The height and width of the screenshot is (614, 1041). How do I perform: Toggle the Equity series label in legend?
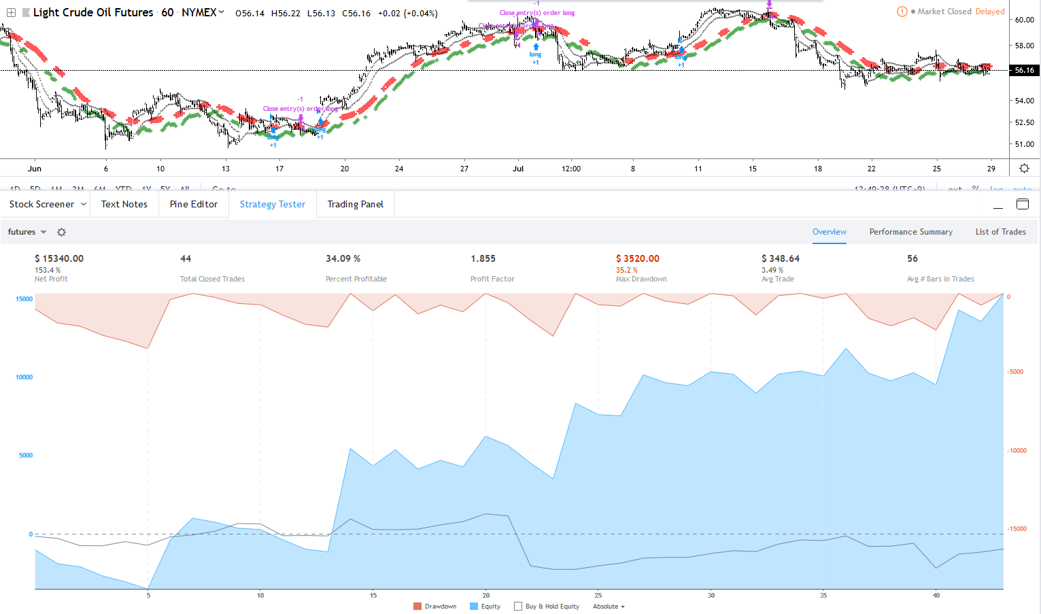(x=490, y=606)
